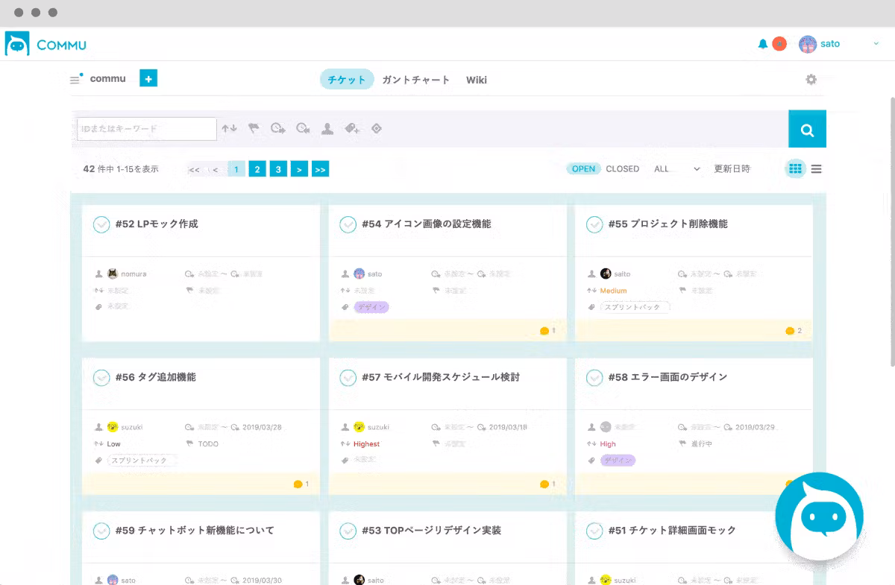Screen dimensions: 895x585
Task: Open project settings gear icon
Action: click(x=811, y=80)
